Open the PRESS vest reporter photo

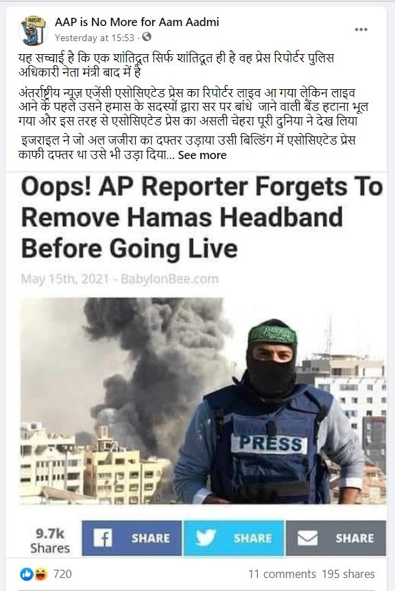(203, 400)
